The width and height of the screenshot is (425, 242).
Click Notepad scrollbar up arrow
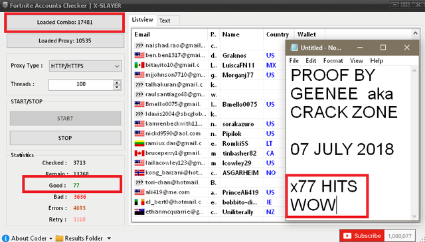(414, 71)
